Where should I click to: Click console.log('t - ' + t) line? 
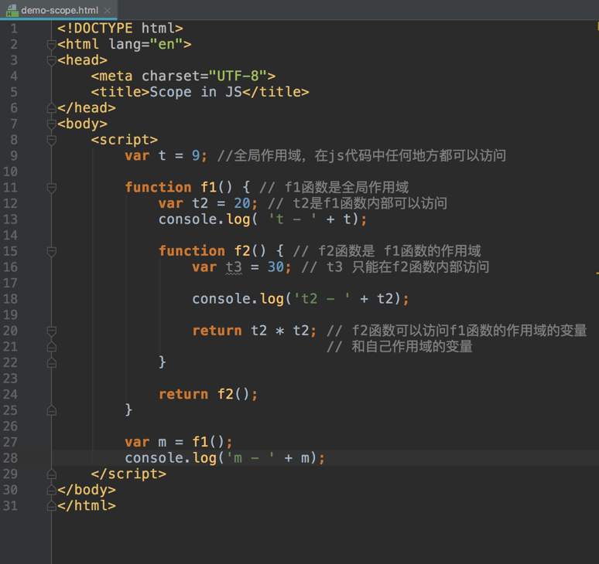click(262, 219)
